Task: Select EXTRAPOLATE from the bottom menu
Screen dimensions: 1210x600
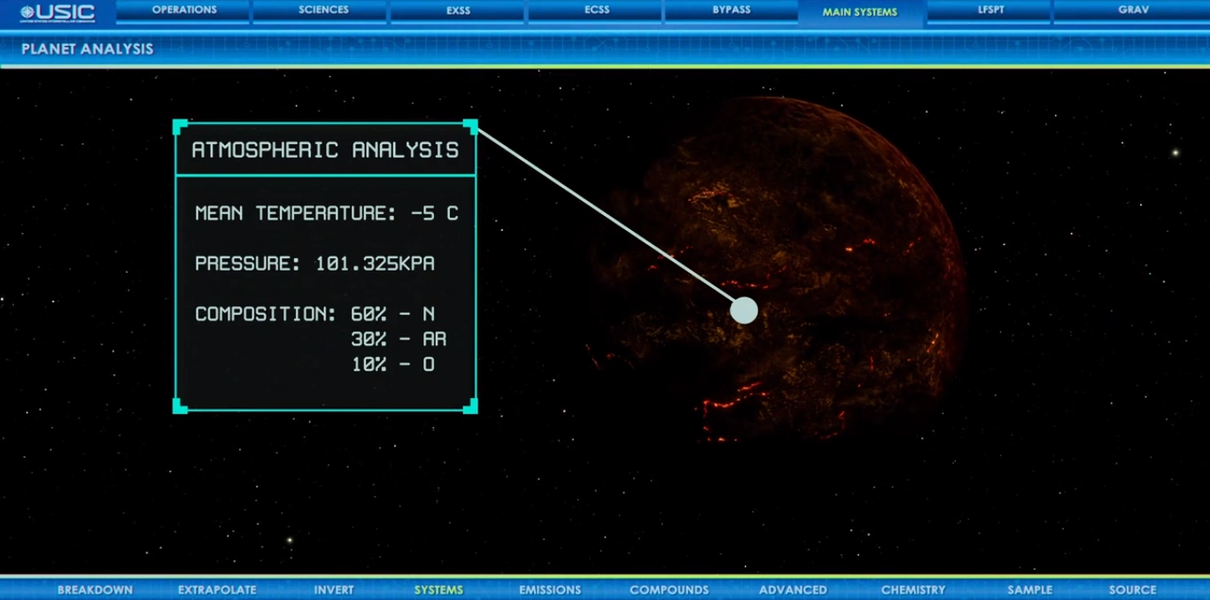Action: [217, 589]
